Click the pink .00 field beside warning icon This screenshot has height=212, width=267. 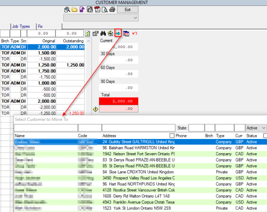(x=118, y=109)
